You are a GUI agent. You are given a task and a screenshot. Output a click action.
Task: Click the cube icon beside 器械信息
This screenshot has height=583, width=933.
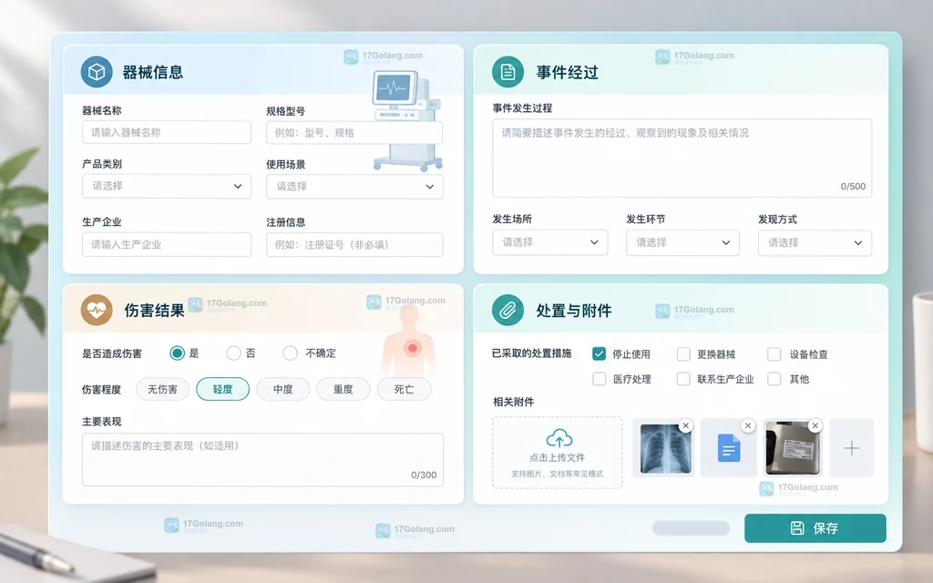pyautogui.click(x=97, y=72)
